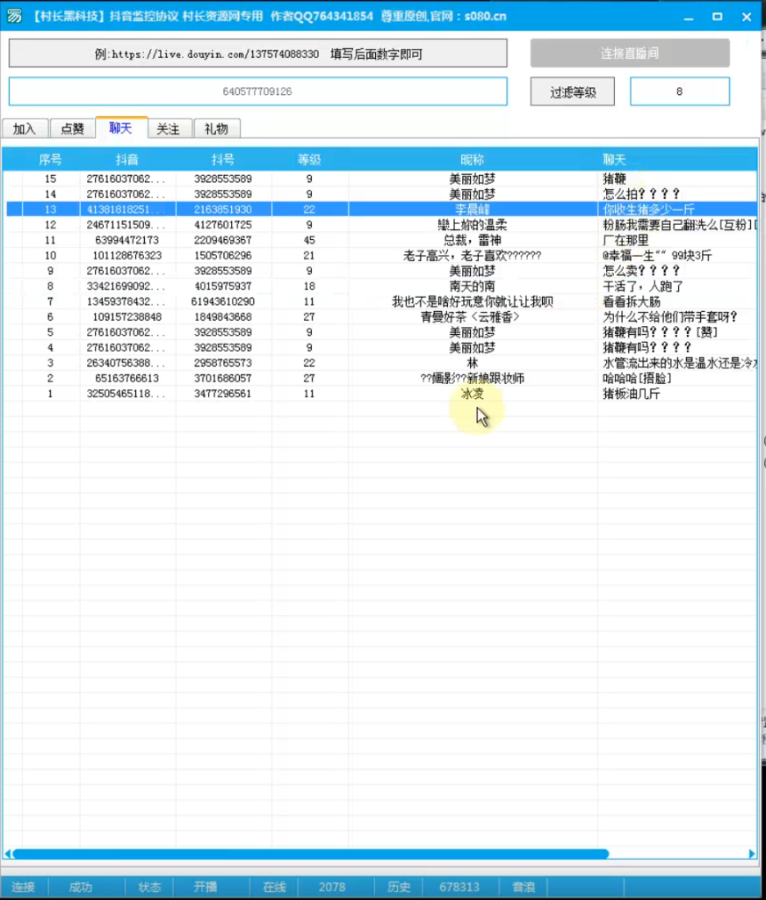Click status bar online count 2078
Screen dimensions: 766x900
click(x=332, y=887)
